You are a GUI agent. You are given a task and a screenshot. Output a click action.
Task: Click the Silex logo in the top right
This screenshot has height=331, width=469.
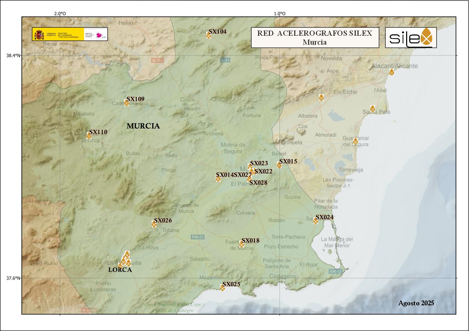point(411,37)
